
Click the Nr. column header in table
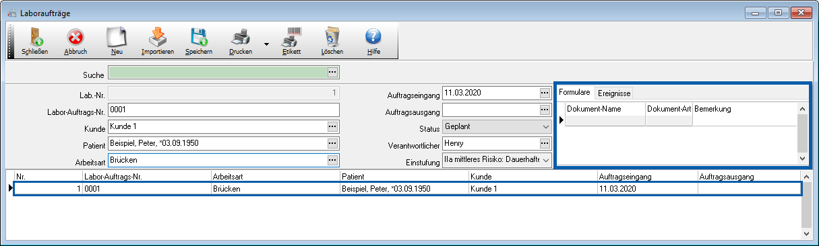click(x=48, y=177)
